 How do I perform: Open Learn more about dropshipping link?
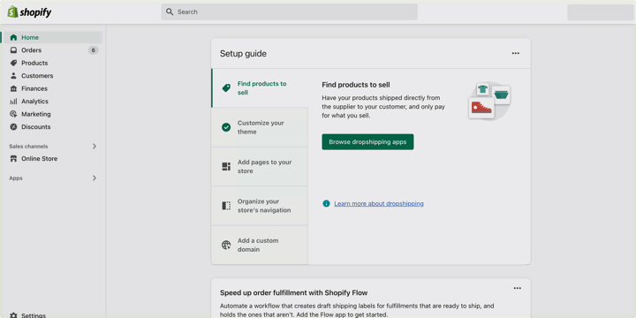(379, 204)
